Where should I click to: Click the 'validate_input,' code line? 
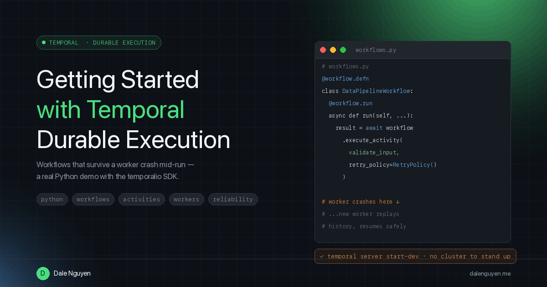(374, 153)
